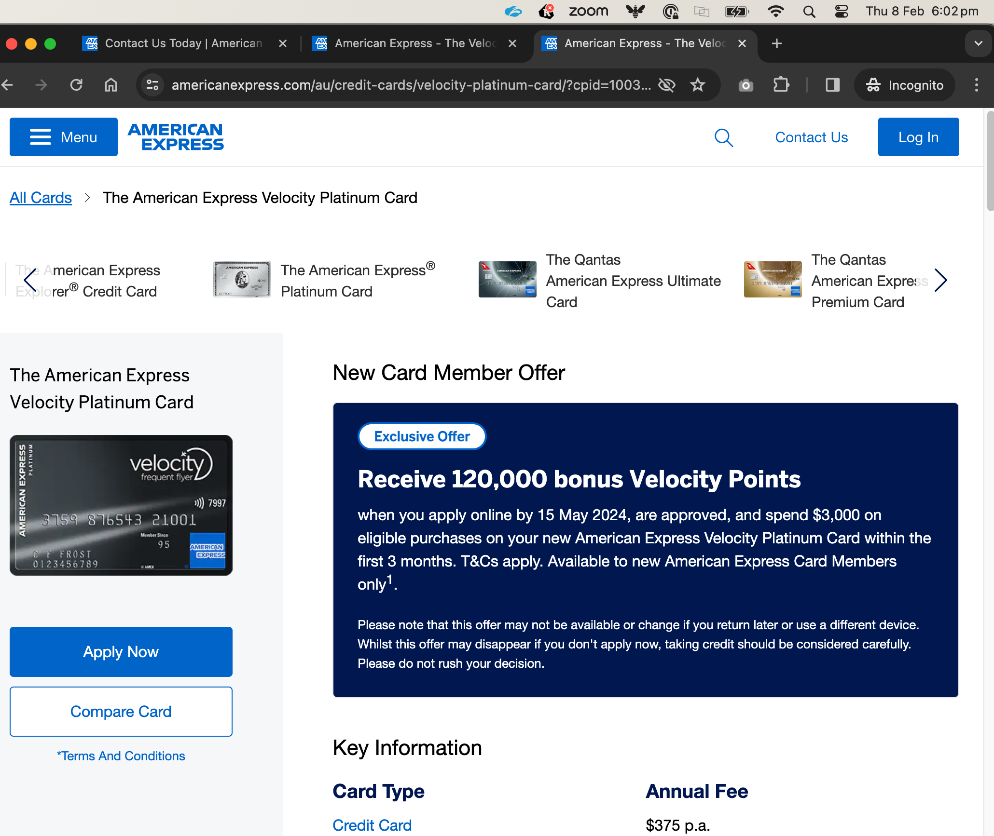The width and height of the screenshot is (994, 836).
Task: Open the Contact Us link
Action: [x=811, y=137]
